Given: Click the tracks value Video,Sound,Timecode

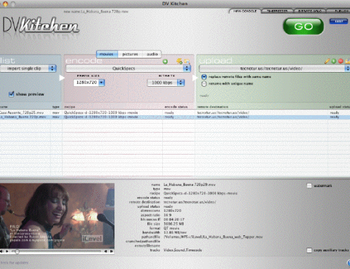Looking at the screenshot, I should click(183, 250).
